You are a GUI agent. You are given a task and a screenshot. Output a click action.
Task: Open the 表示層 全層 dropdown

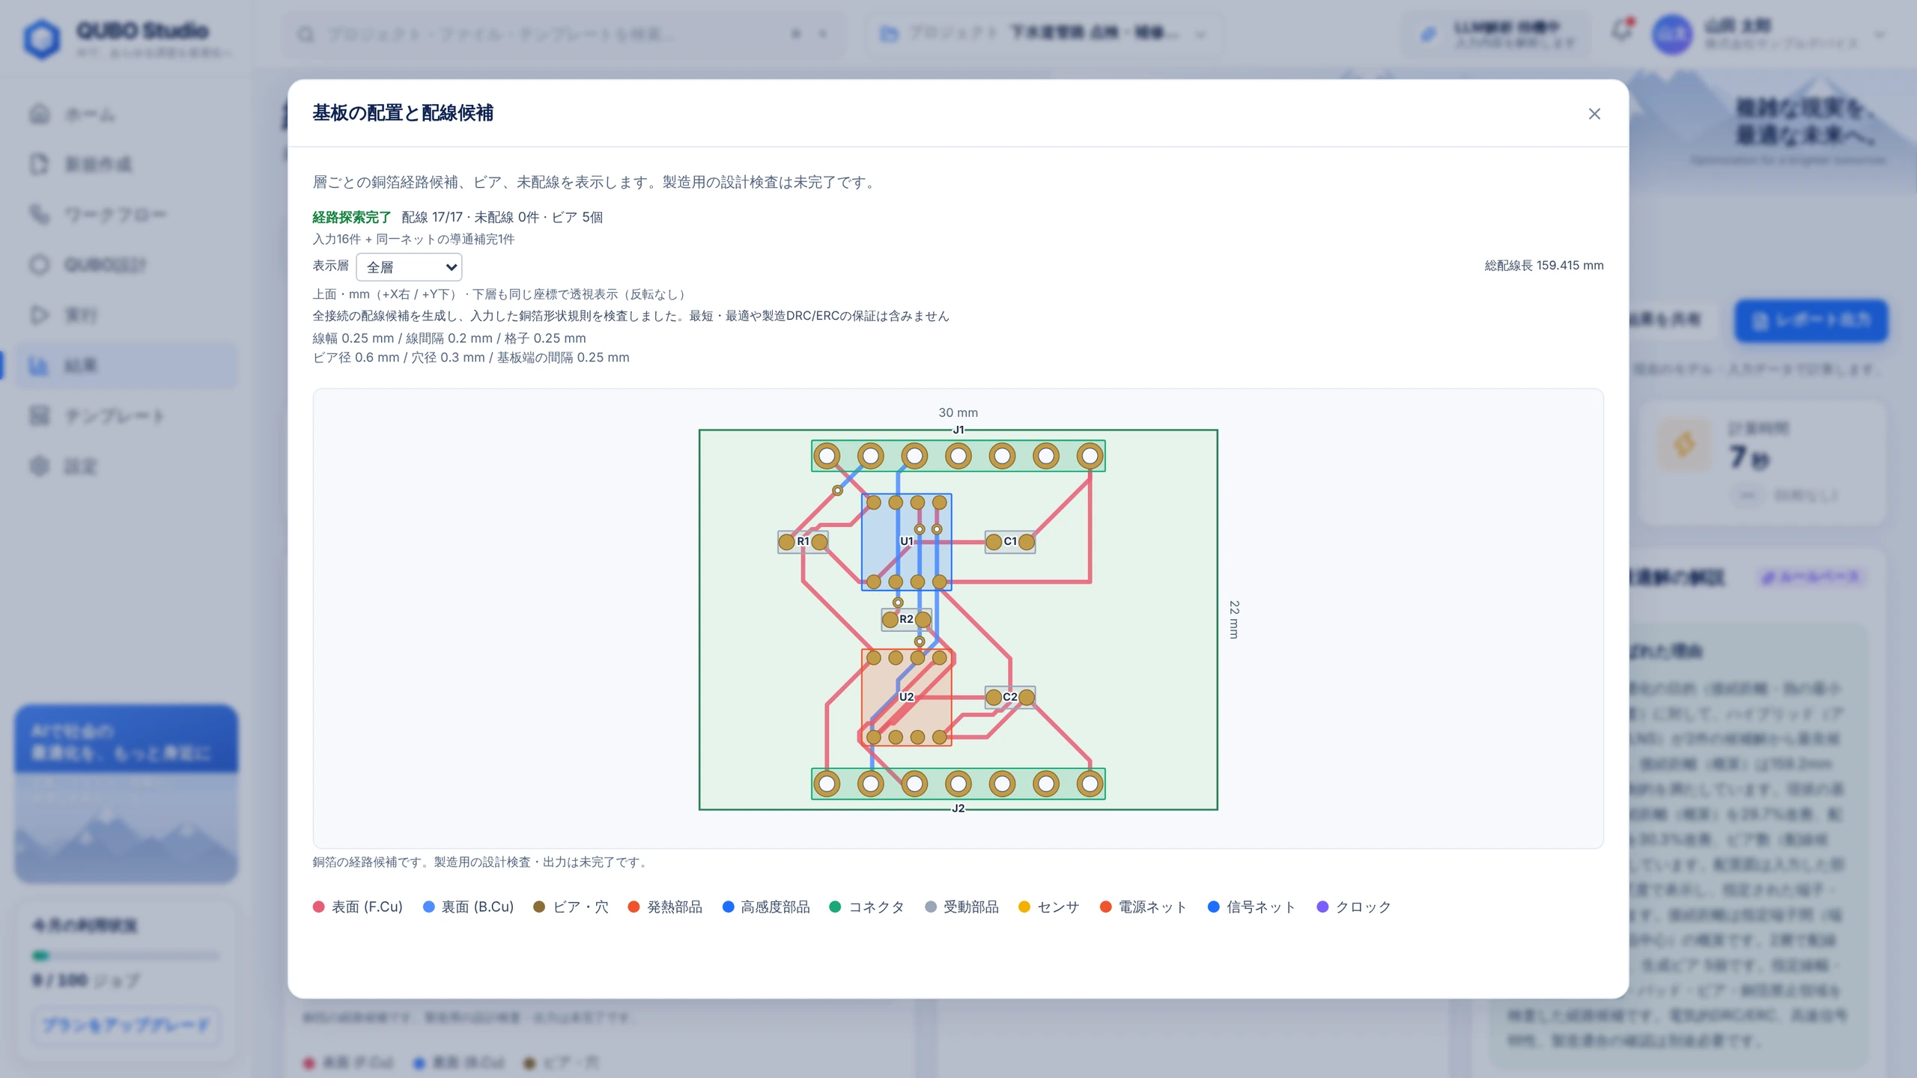click(x=409, y=267)
